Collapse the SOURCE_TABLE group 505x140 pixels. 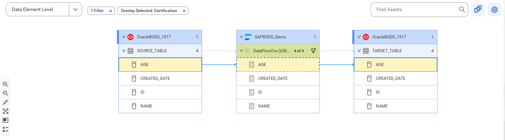(x=124, y=51)
